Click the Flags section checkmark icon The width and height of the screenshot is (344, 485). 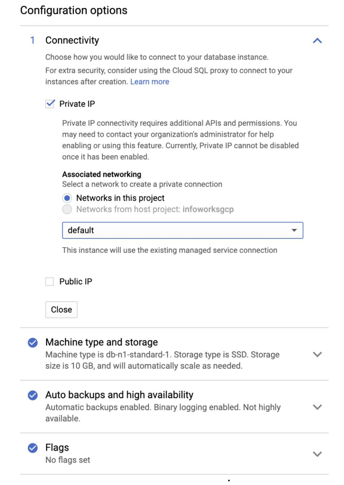(x=33, y=448)
